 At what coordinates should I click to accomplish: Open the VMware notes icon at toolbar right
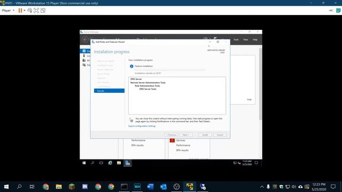click(x=338, y=11)
